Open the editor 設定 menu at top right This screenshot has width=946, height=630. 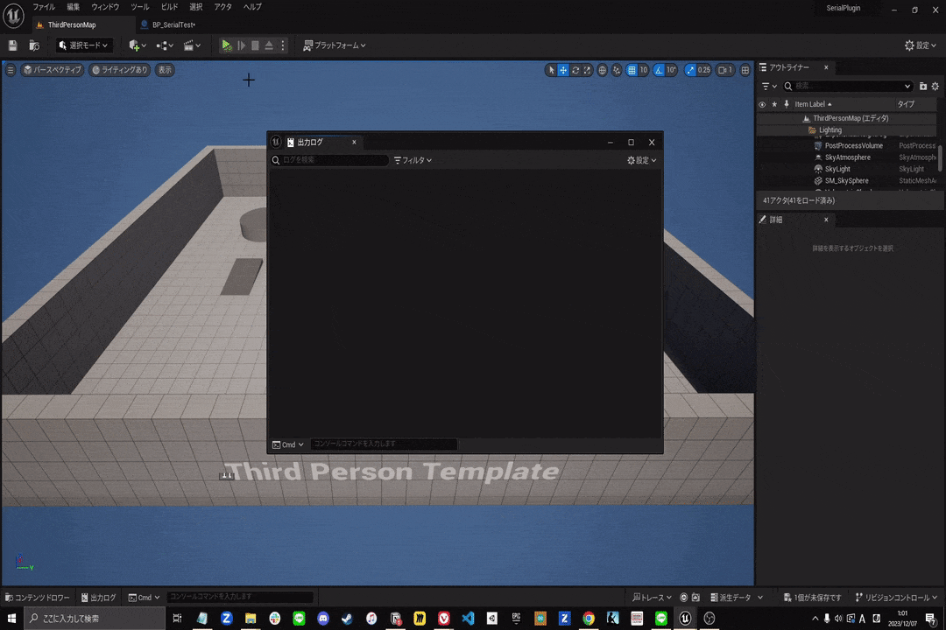[920, 45]
